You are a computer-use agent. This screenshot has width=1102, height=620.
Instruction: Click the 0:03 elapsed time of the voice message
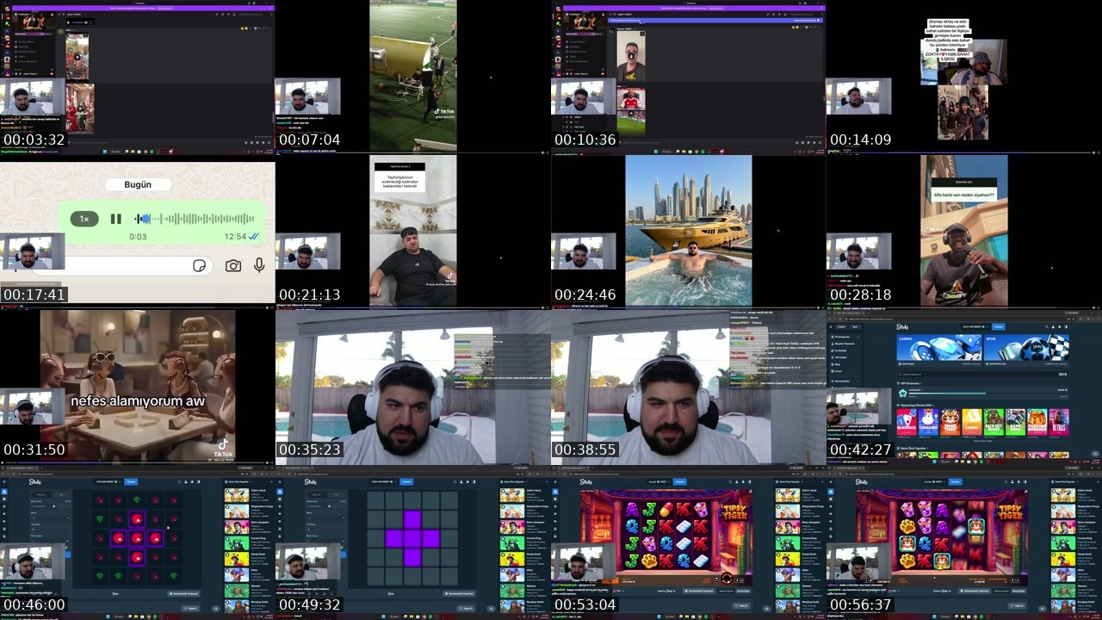point(138,237)
